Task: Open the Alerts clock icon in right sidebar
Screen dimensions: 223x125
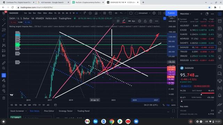Action: click(220, 21)
